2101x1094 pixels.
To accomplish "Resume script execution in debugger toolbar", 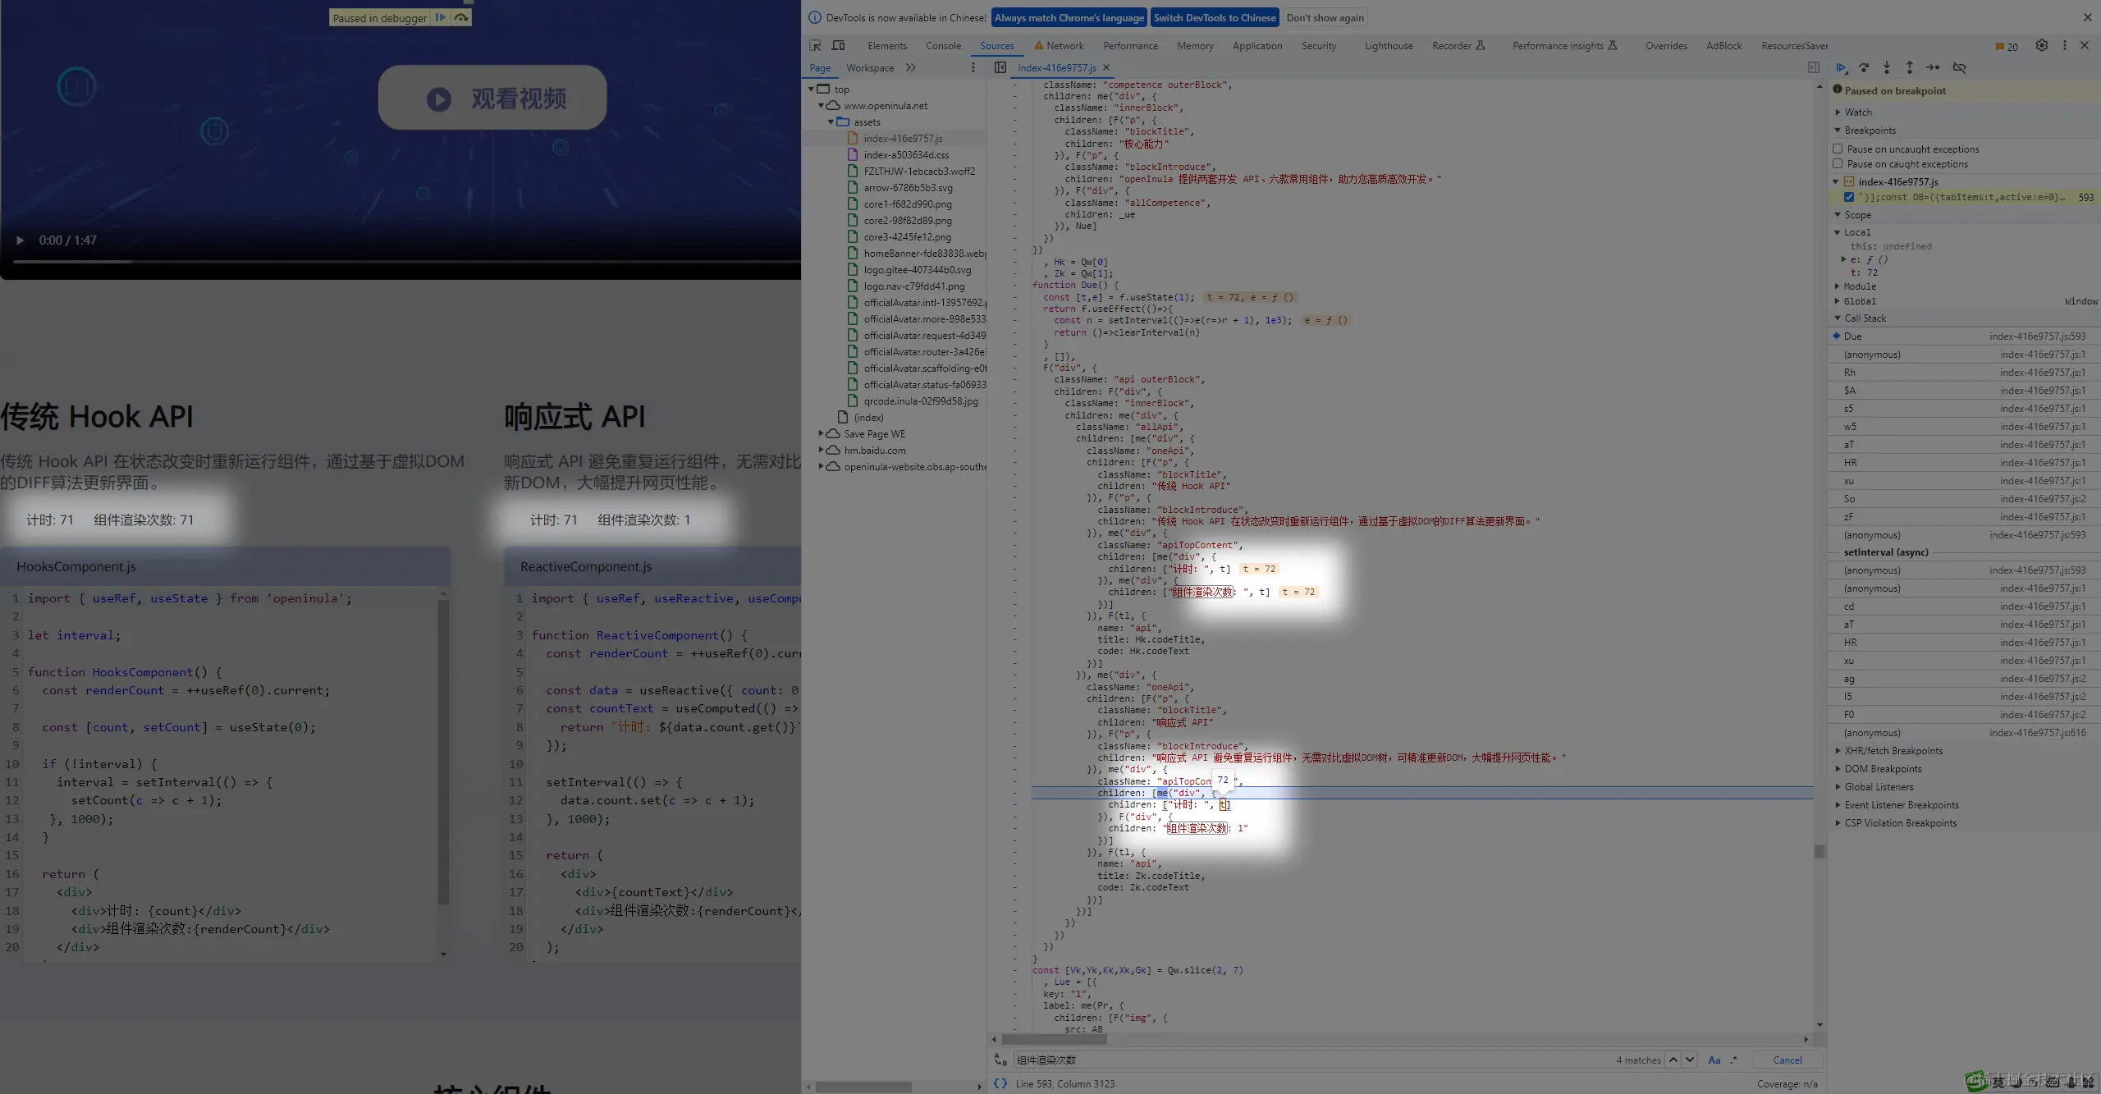I will 1841,68.
